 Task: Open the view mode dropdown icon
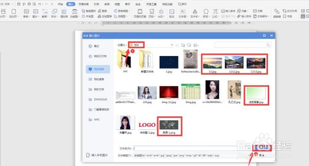[196, 45]
